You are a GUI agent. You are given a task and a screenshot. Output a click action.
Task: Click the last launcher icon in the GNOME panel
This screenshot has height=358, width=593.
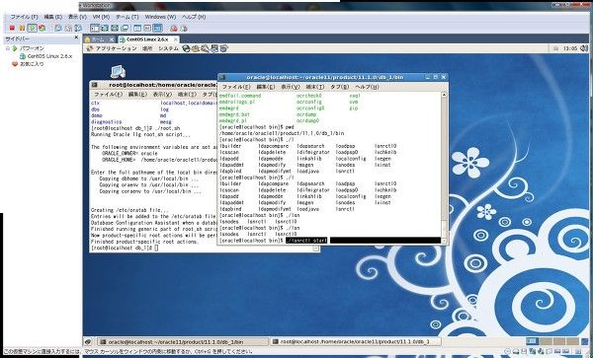pos(224,48)
